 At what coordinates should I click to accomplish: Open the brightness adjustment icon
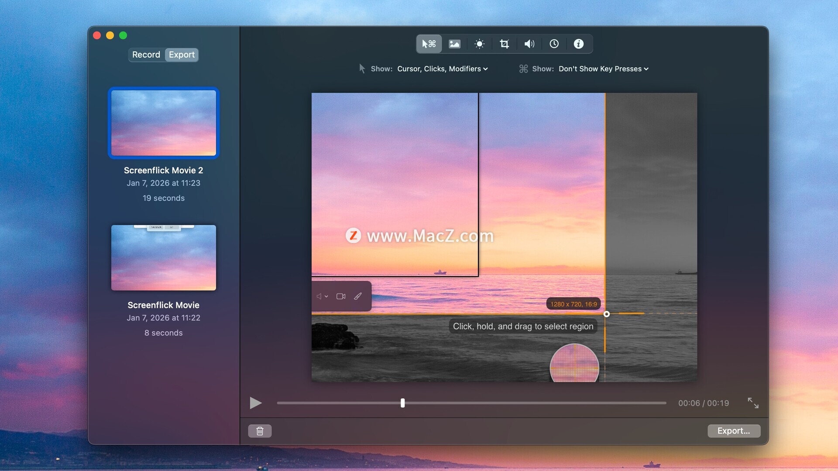[479, 44]
